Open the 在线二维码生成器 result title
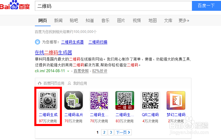Viewport: 221px width, 140px height. pos(54,52)
